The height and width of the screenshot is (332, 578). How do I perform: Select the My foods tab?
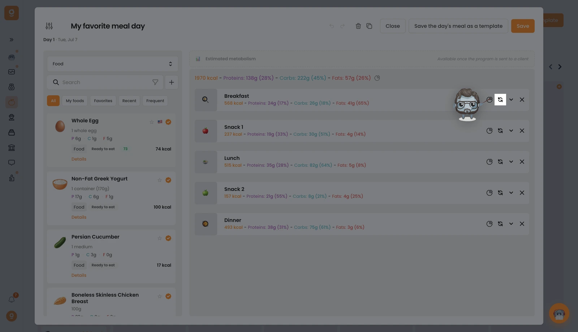click(x=75, y=101)
